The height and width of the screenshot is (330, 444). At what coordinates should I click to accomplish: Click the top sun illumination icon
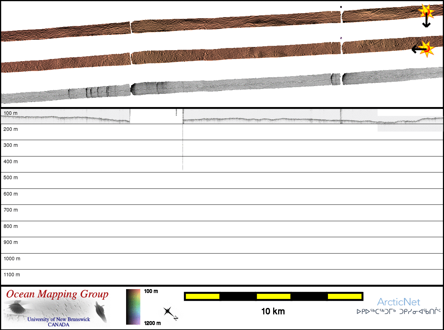(x=426, y=11)
